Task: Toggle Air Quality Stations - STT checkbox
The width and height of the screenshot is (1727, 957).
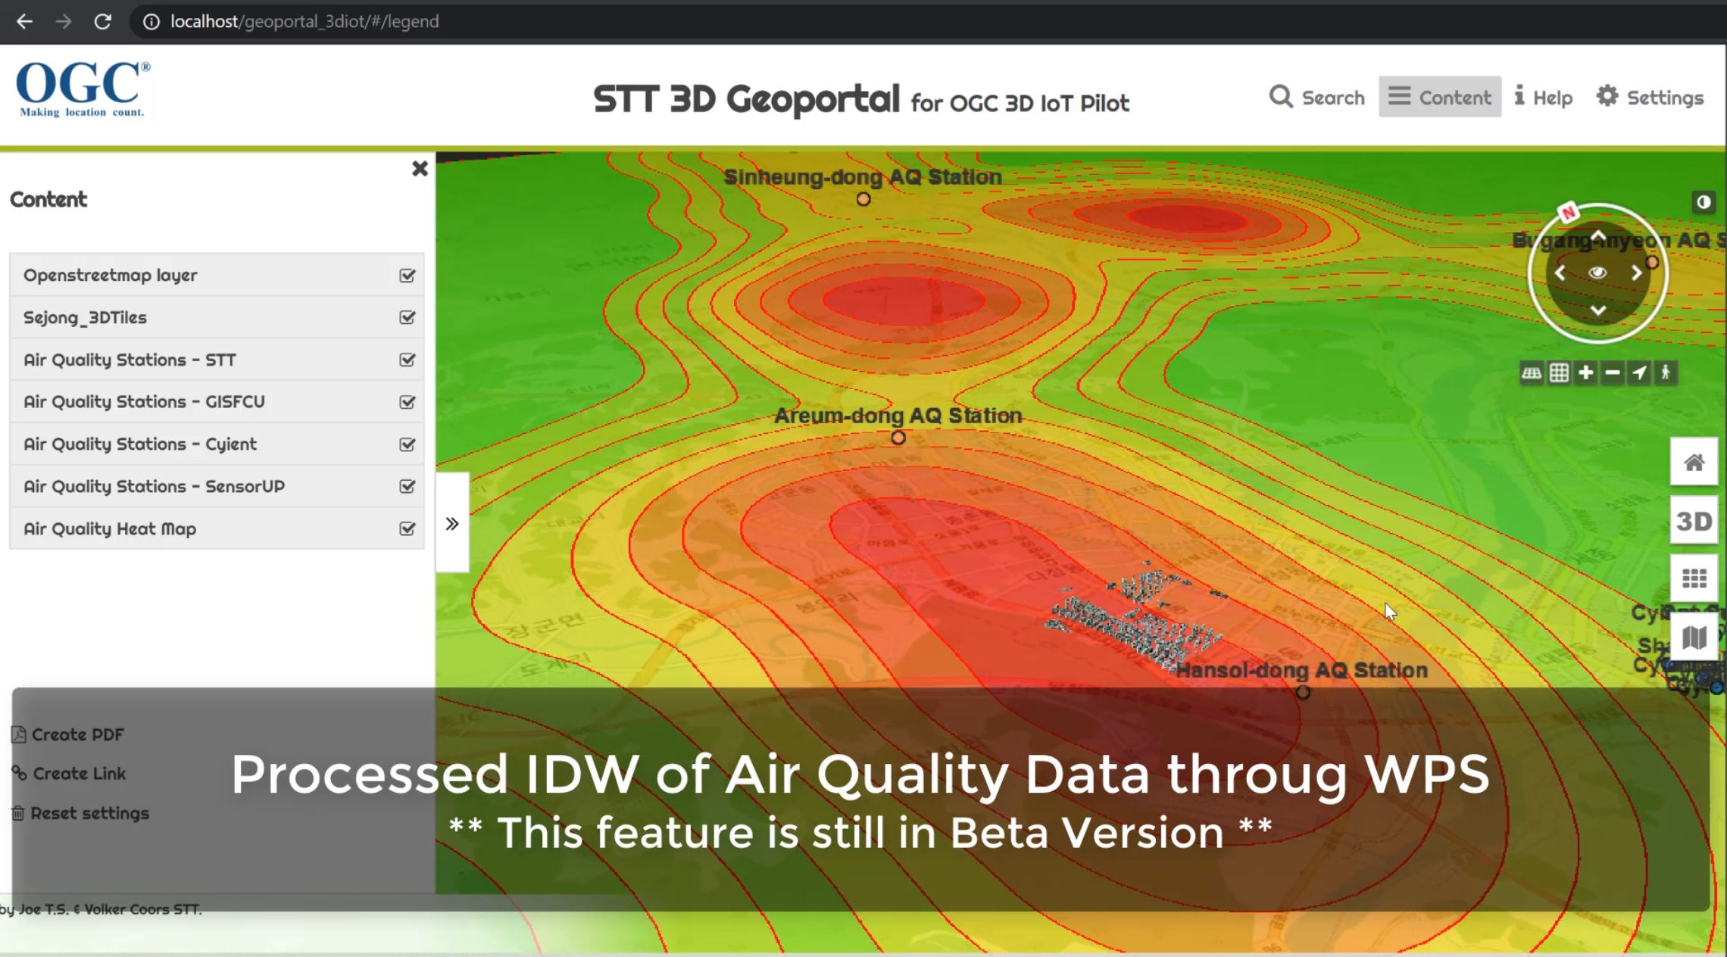Action: pos(408,360)
